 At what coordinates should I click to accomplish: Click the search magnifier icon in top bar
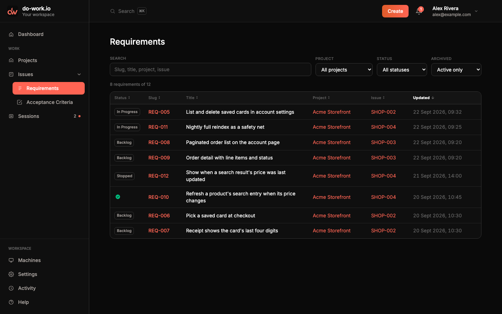tap(113, 11)
